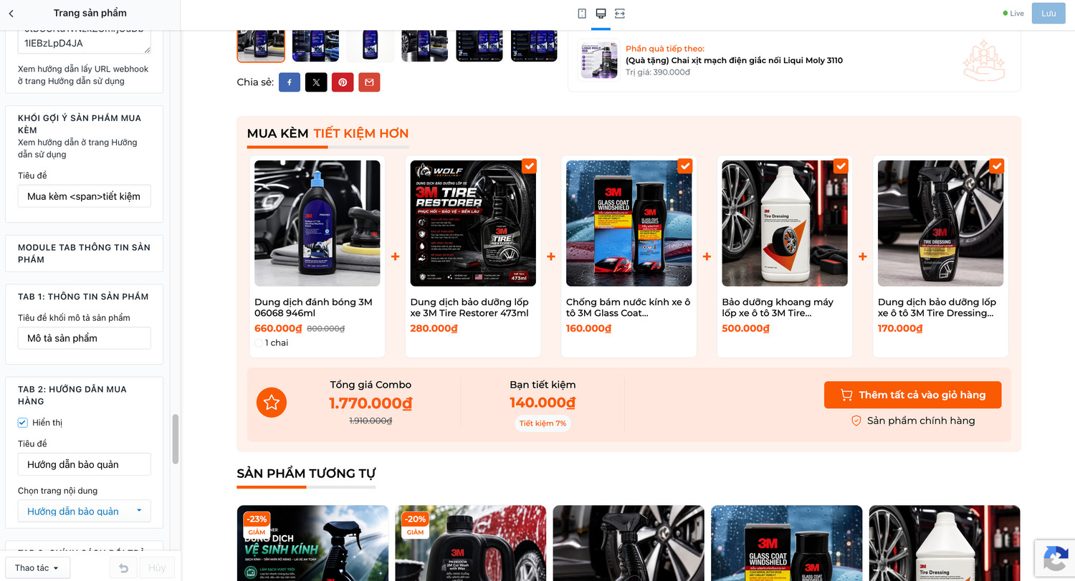This screenshot has width=1075, height=581.
Task: Uncheck 3M Glass Coat combo item
Action: coord(685,166)
